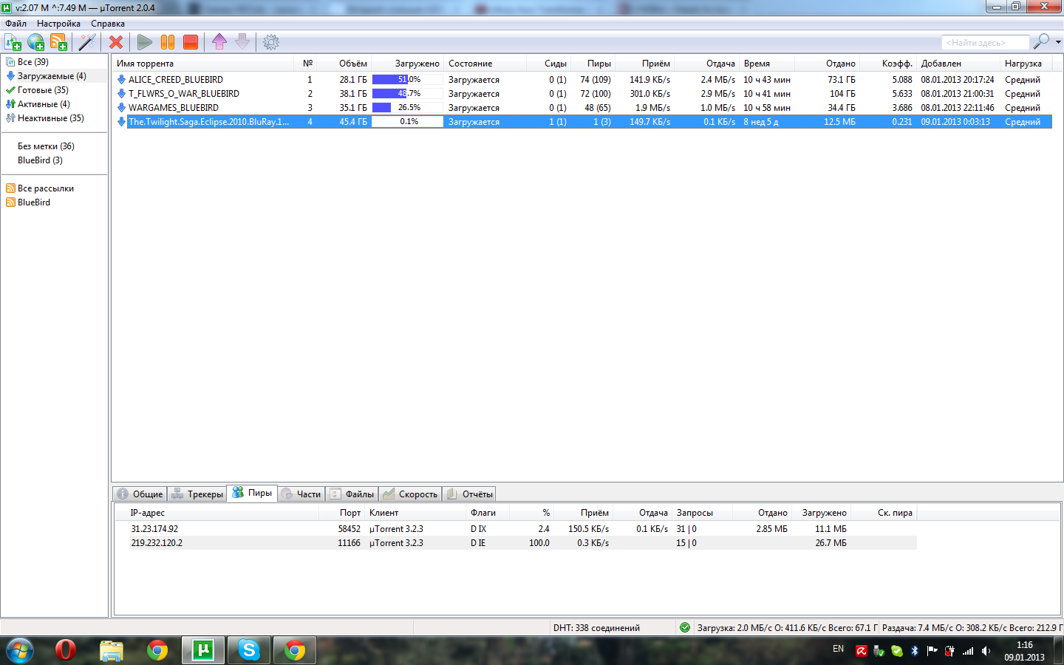Screen dimensions: 1064x665
Task: Open the Windows Start button
Action: tap(20, 650)
